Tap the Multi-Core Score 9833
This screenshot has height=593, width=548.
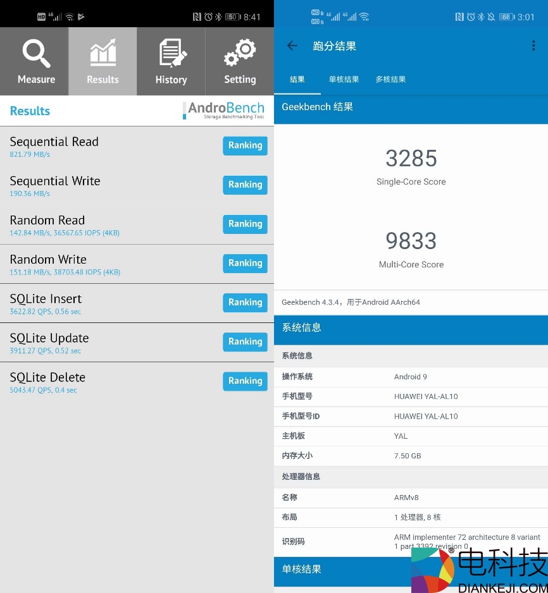pos(411,241)
